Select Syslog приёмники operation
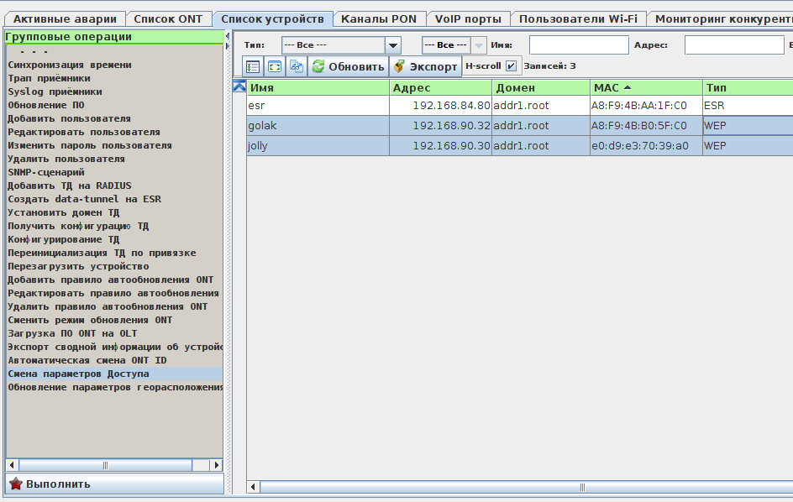The image size is (793, 502). [x=115, y=92]
